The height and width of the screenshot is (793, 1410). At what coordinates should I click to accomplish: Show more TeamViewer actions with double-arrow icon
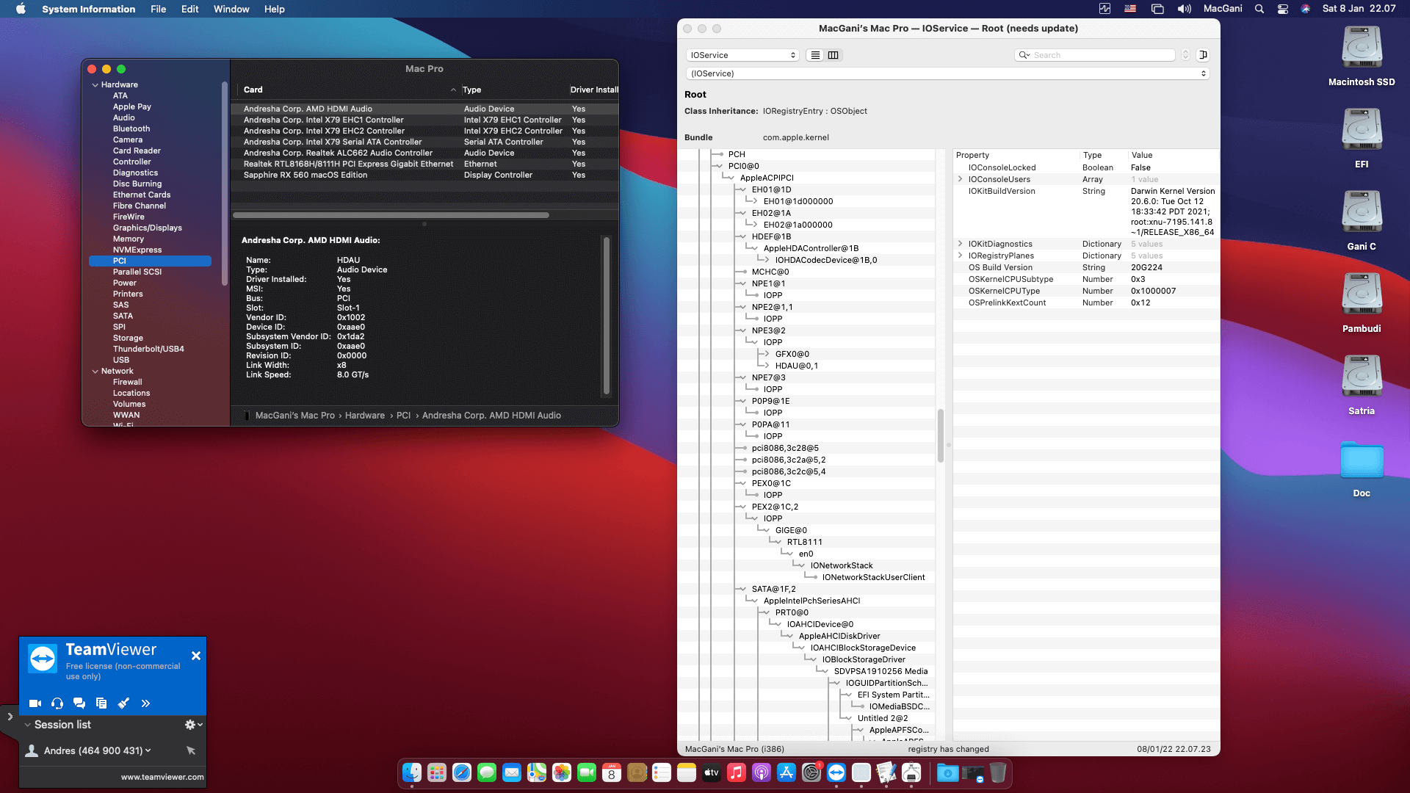tap(145, 703)
